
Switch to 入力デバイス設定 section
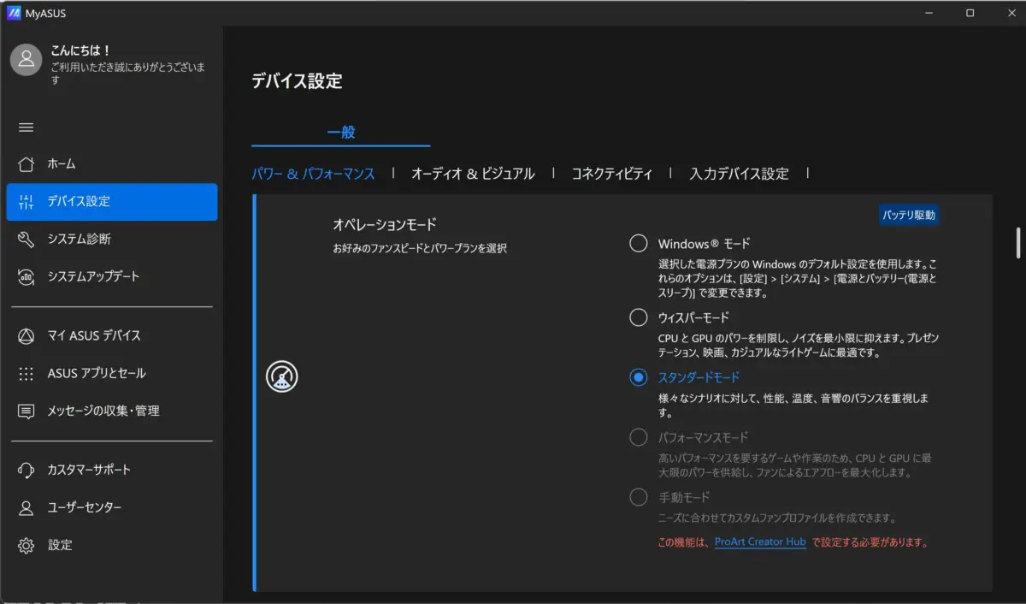click(x=740, y=174)
